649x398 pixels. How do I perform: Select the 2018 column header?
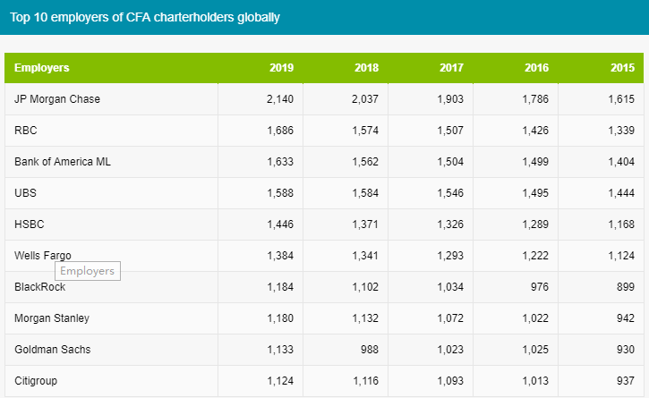366,68
